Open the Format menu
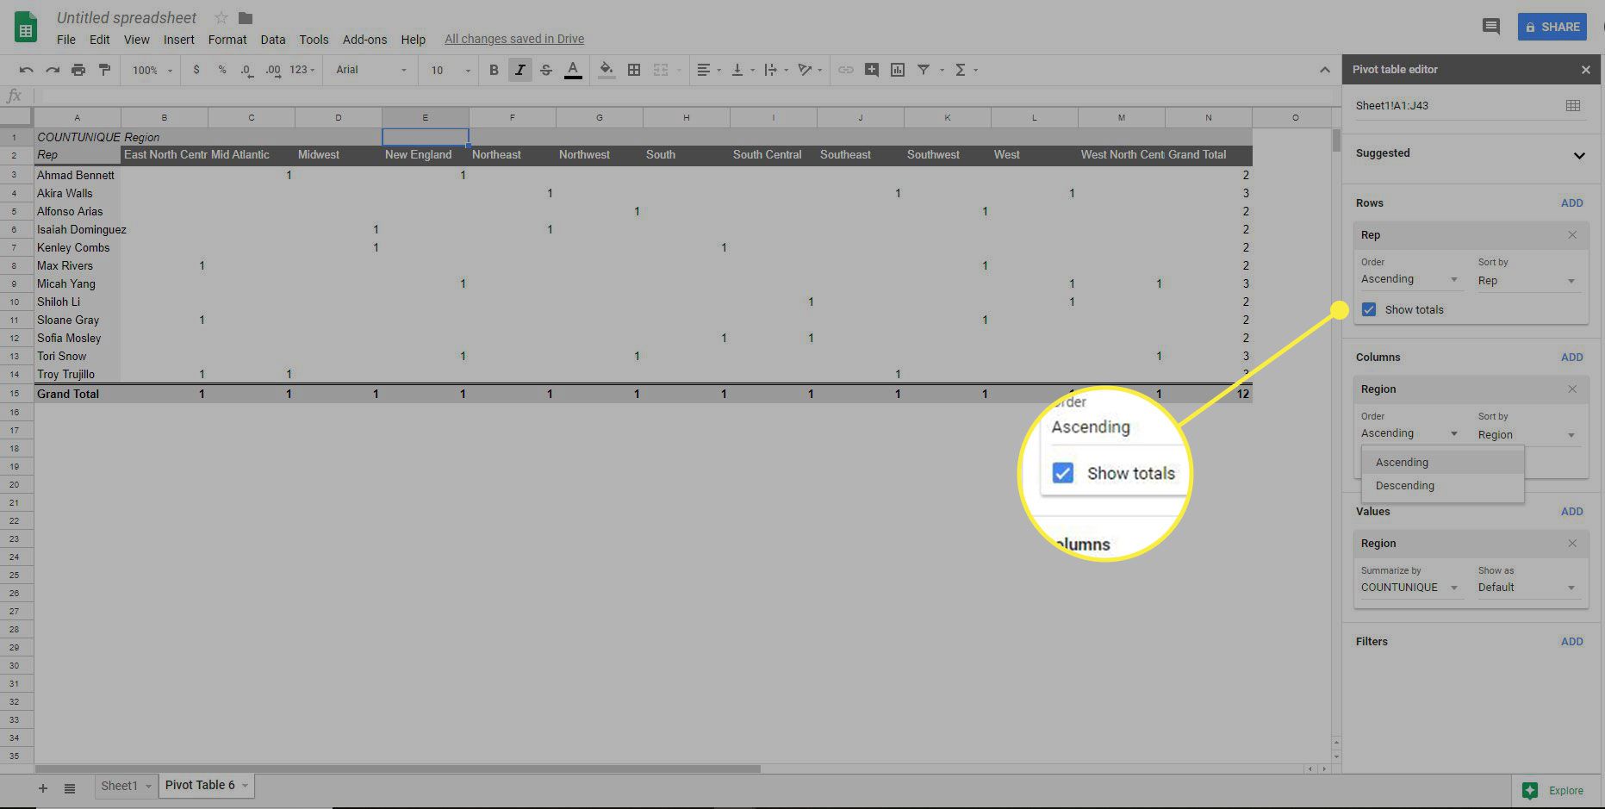 [x=227, y=39]
